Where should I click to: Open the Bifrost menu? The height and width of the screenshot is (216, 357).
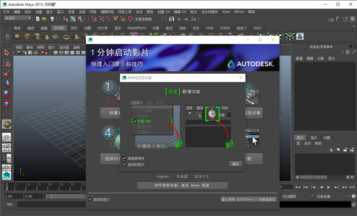[239, 12]
